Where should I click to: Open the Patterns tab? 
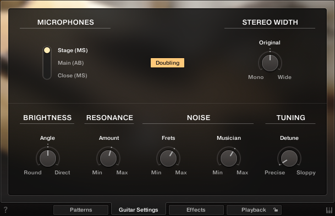pyautogui.click(x=81, y=210)
